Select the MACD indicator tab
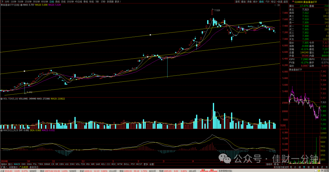 click(x=17, y=164)
